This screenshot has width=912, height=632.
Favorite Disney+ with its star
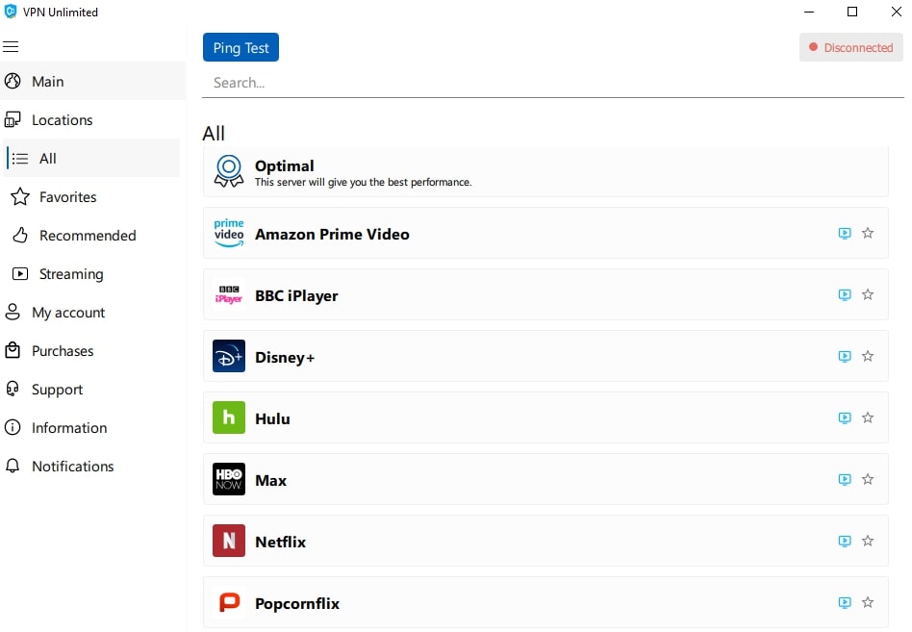point(868,357)
